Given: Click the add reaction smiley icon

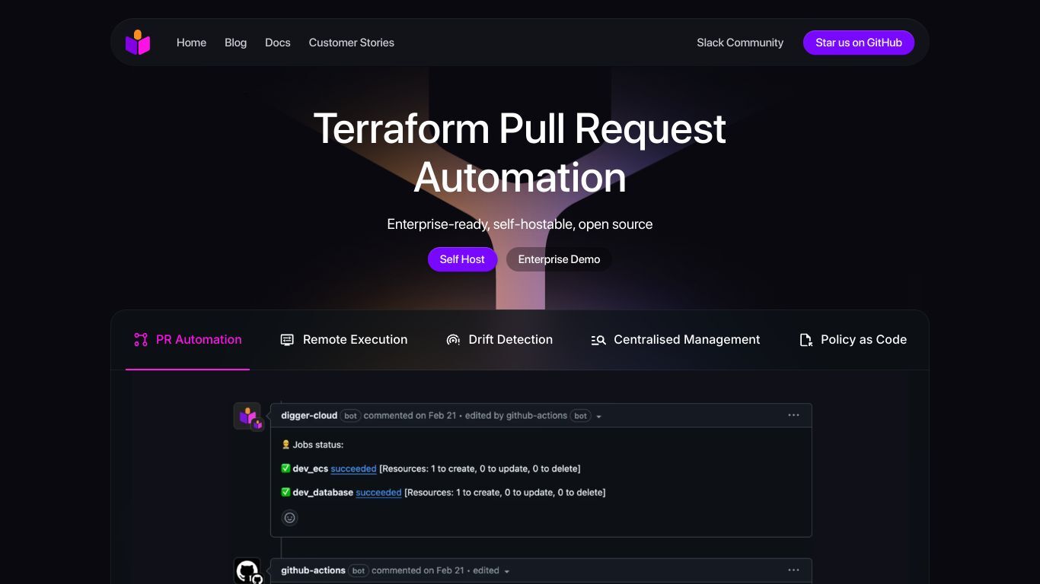Looking at the screenshot, I should pyautogui.click(x=289, y=518).
